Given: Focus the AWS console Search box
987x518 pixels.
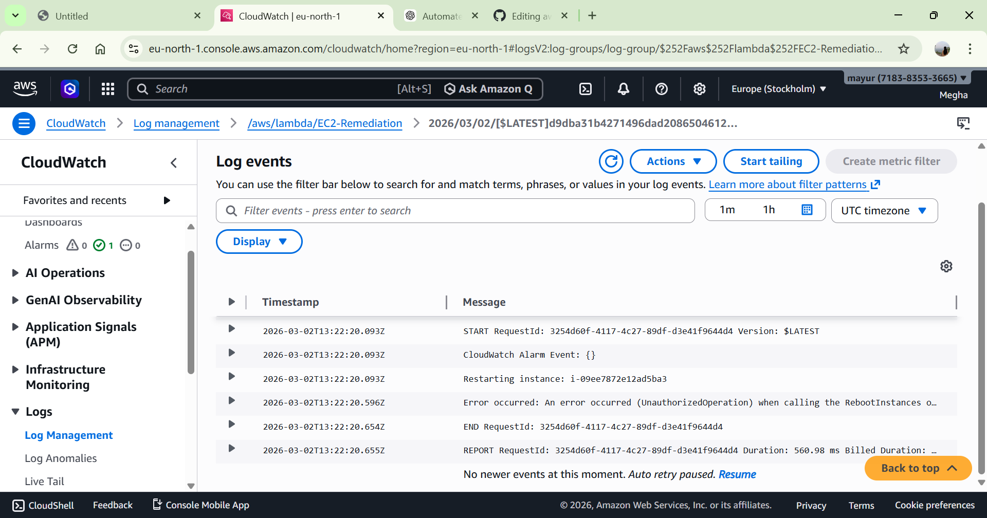Looking at the screenshot, I should [x=275, y=89].
